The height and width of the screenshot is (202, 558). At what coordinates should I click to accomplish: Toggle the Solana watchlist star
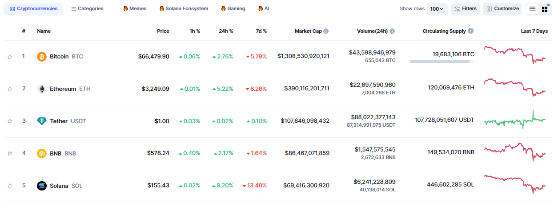(x=10, y=186)
